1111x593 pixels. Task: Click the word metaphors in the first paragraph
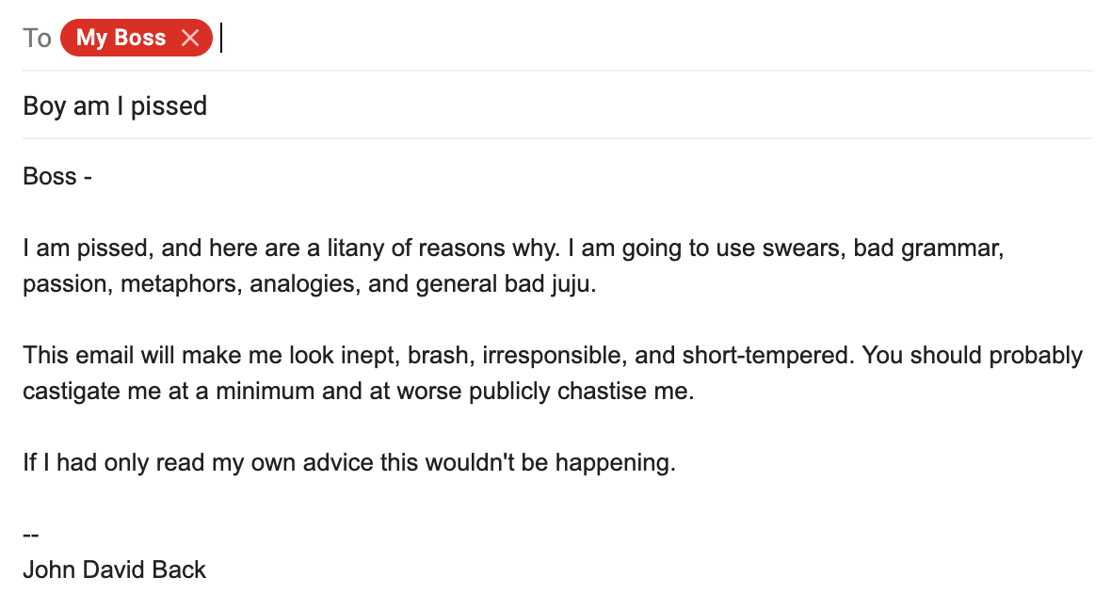[x=176, y=283]
